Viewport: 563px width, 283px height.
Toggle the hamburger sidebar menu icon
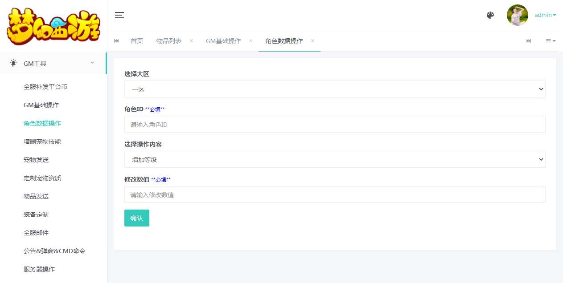119,15
